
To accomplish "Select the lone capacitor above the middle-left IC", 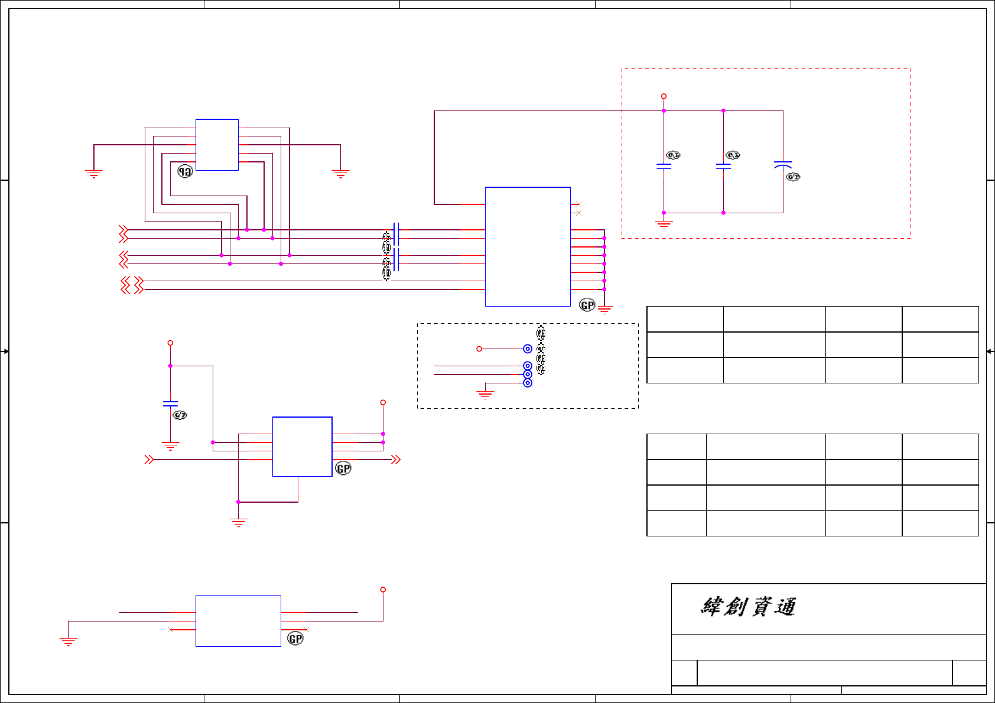I will 170,403.
